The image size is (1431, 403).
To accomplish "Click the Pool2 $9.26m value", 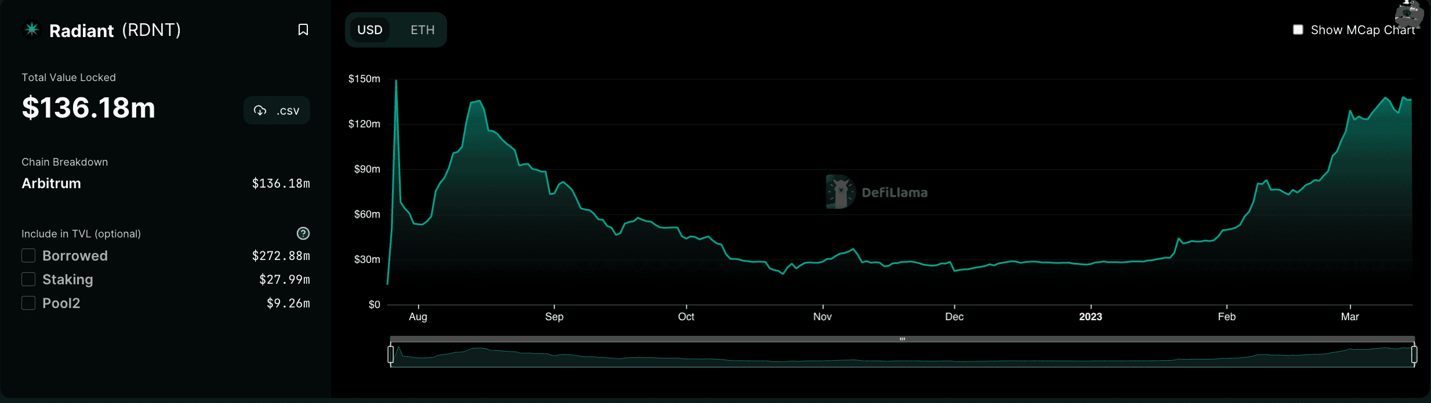I will [288, 303].
